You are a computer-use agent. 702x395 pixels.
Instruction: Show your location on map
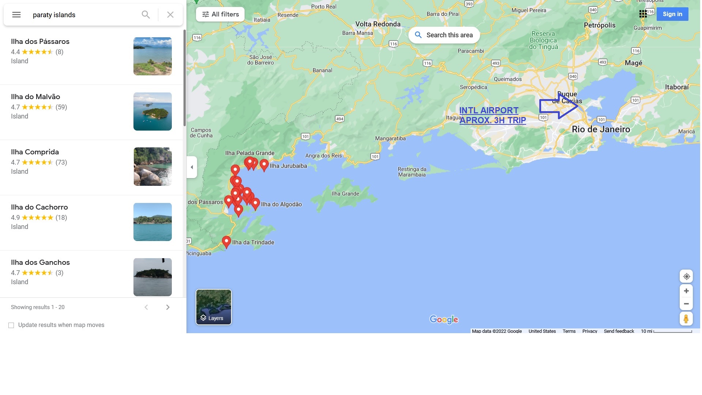[686, 276]
